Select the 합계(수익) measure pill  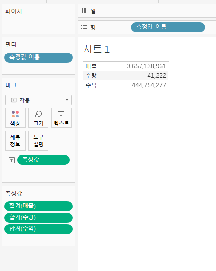pyautogui.click(x=38, y=229)
